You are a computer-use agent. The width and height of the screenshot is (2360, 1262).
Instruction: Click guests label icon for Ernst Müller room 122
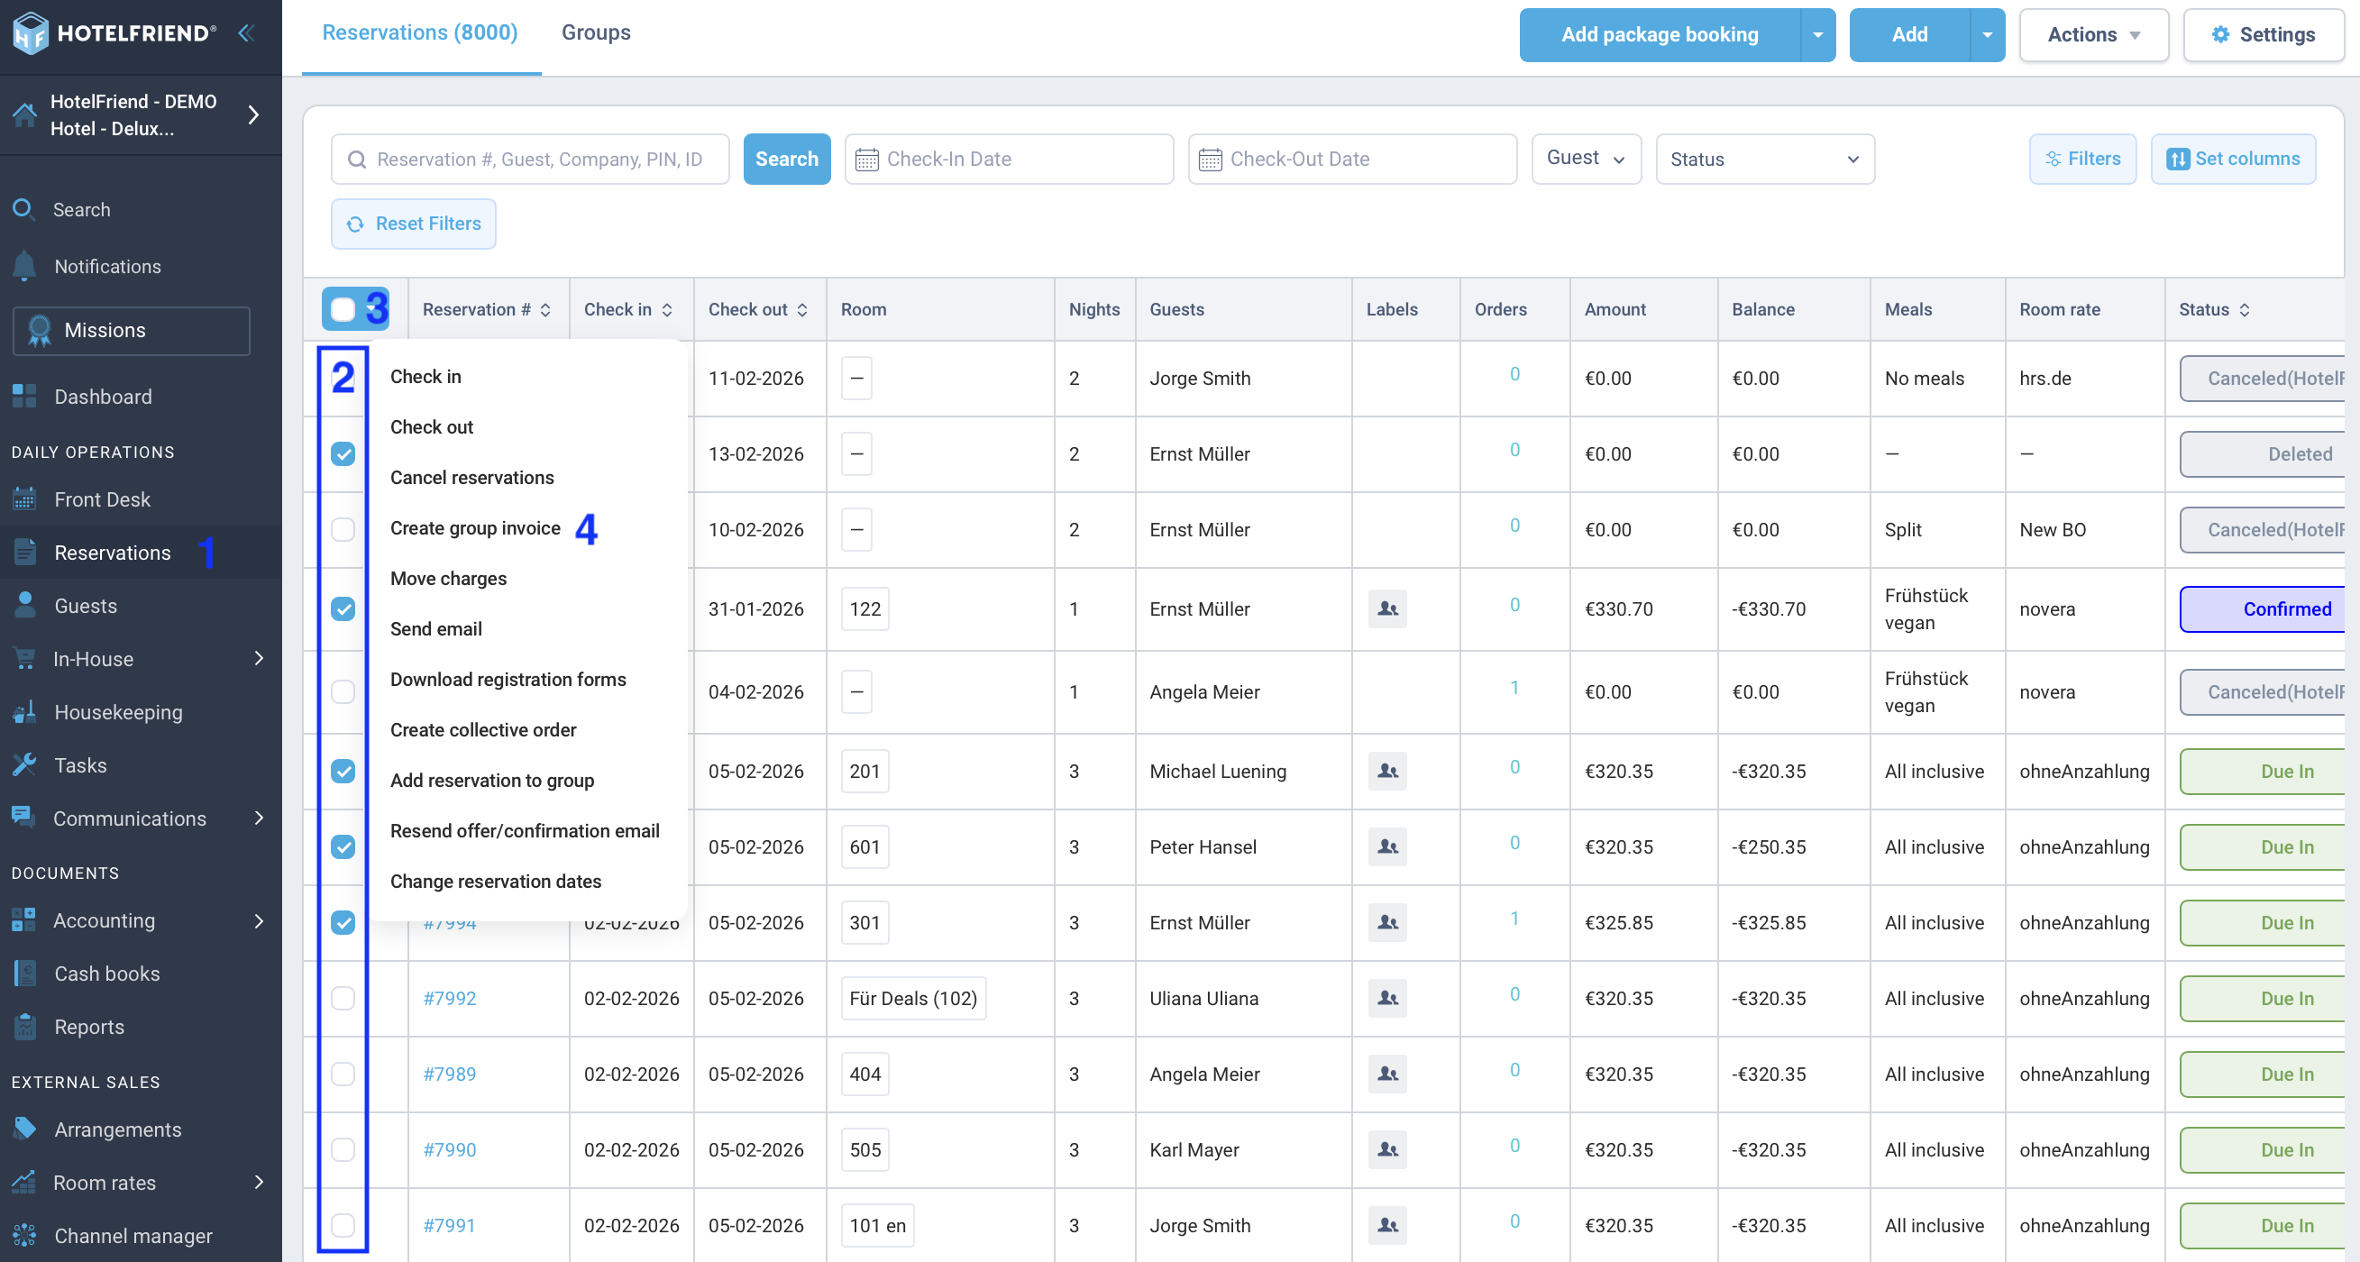[x=1388, y=609]
